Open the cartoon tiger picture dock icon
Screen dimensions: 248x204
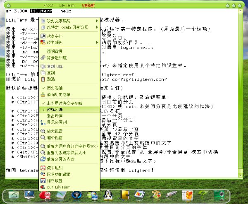187,195
